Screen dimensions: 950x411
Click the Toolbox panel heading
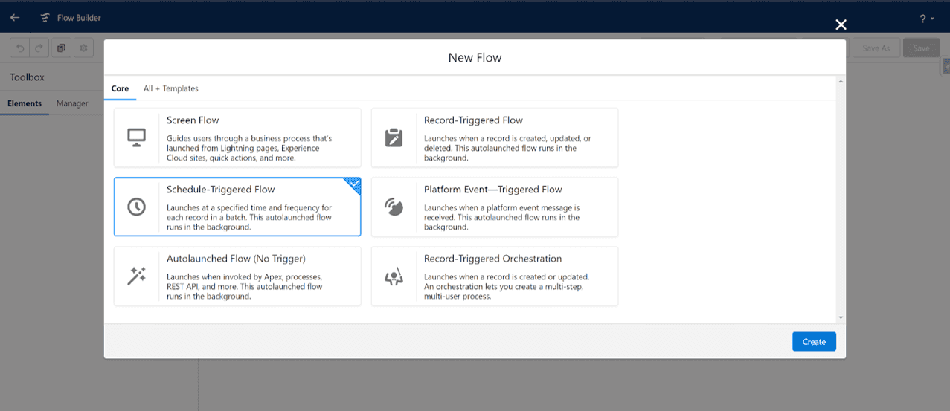[x=27, y=77]
